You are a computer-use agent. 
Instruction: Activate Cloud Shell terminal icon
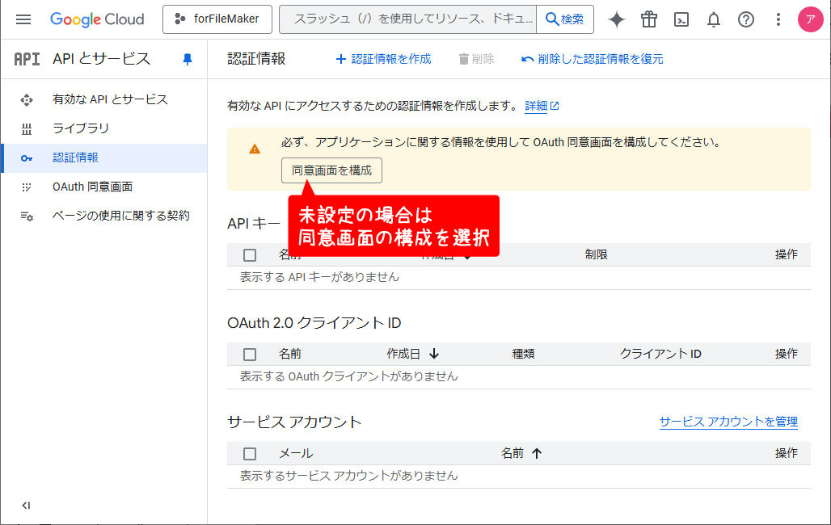[x=681, y=19]
